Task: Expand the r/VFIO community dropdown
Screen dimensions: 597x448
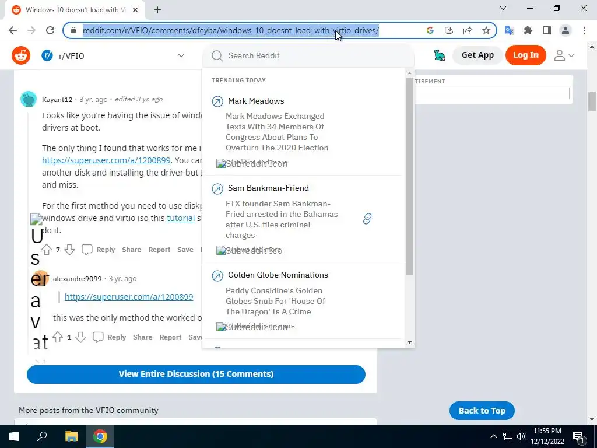Action: [181, 55]
